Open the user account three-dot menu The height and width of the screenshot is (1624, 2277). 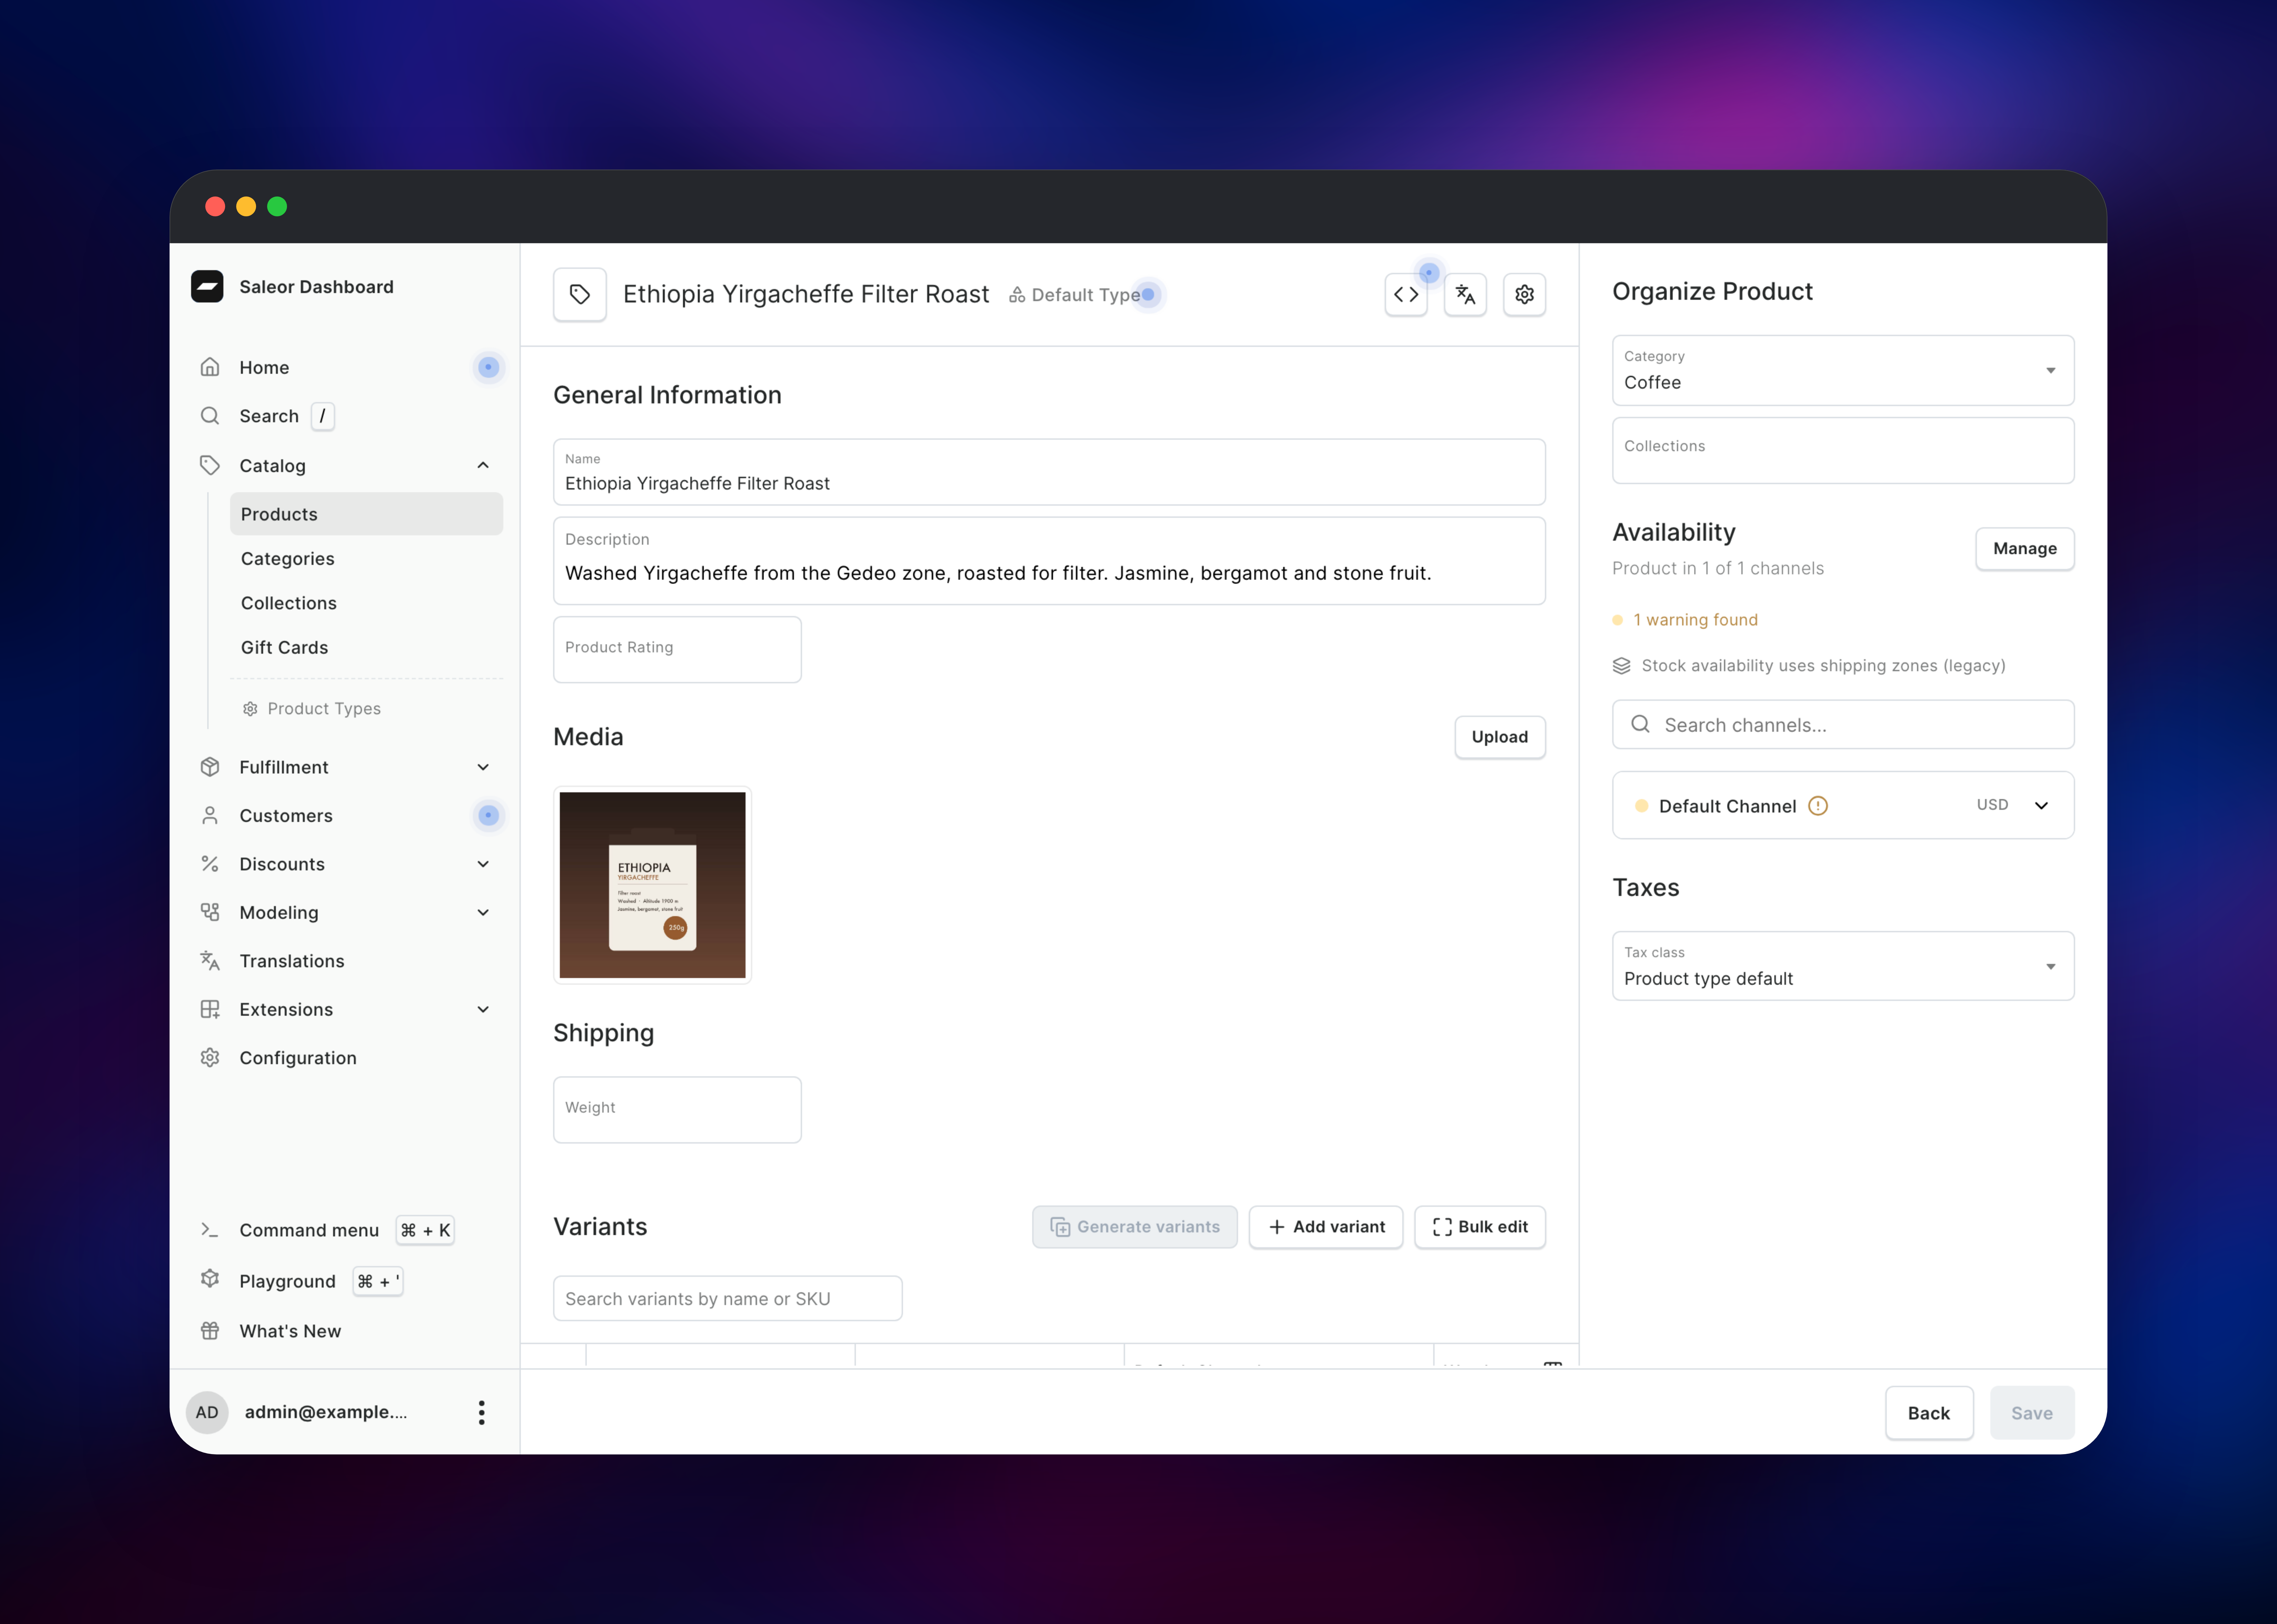tap(482, 1412)
